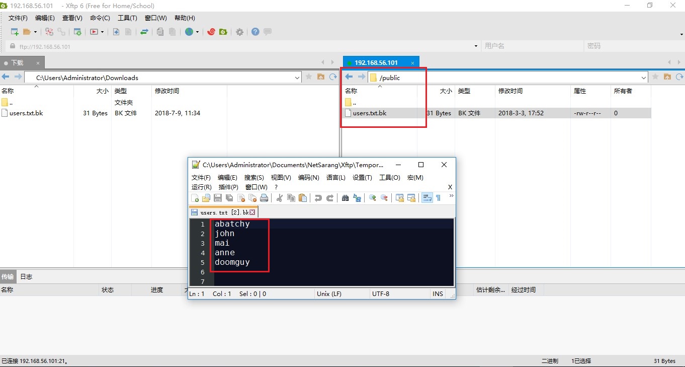Click the blue globe icon in Xftp toolbar
This screenshot has width=685, height=367.
pyautogui.click(x=189, y=32)
